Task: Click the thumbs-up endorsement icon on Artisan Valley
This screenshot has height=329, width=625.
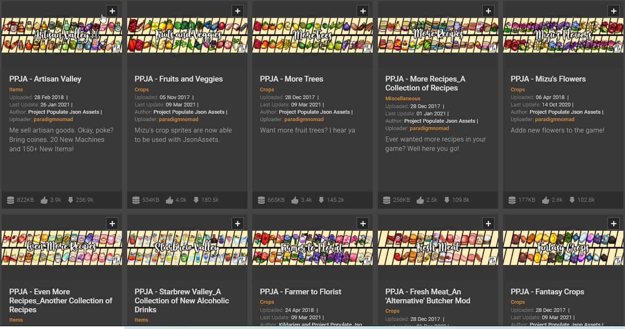Action: [x=44, y=200]
